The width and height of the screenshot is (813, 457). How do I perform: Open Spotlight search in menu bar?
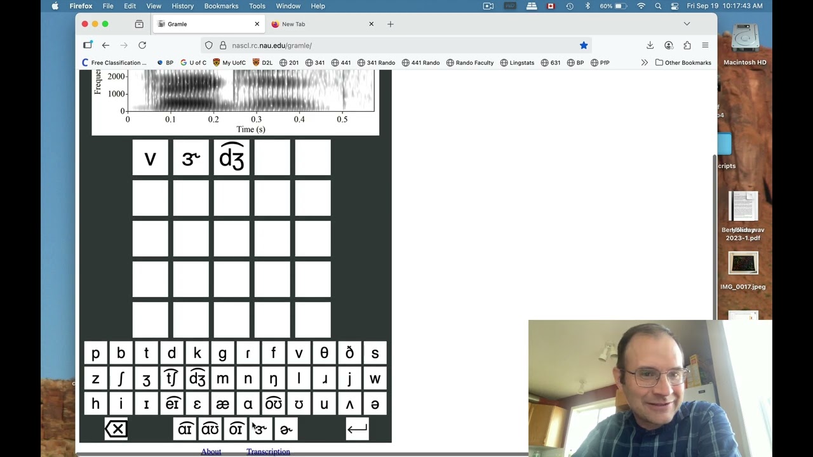[658, 6]
